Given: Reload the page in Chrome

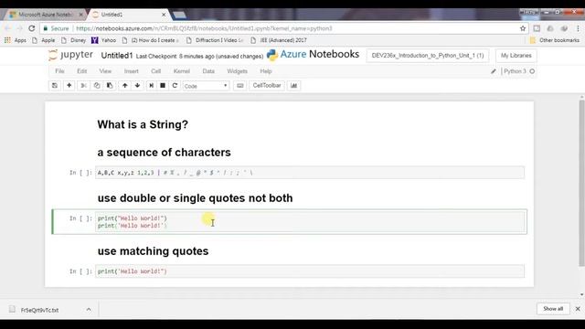Looking at the screenshot, I should [32, 28].
